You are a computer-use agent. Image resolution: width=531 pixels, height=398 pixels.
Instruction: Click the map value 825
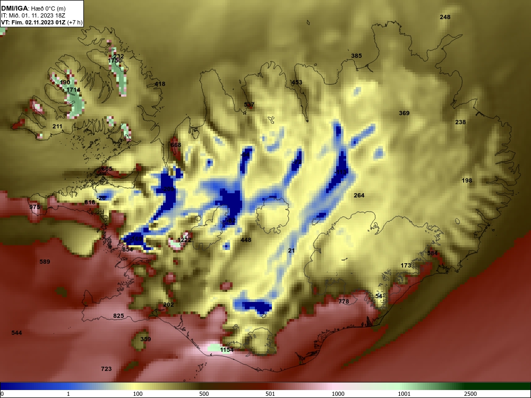click(x=118, y=316)
